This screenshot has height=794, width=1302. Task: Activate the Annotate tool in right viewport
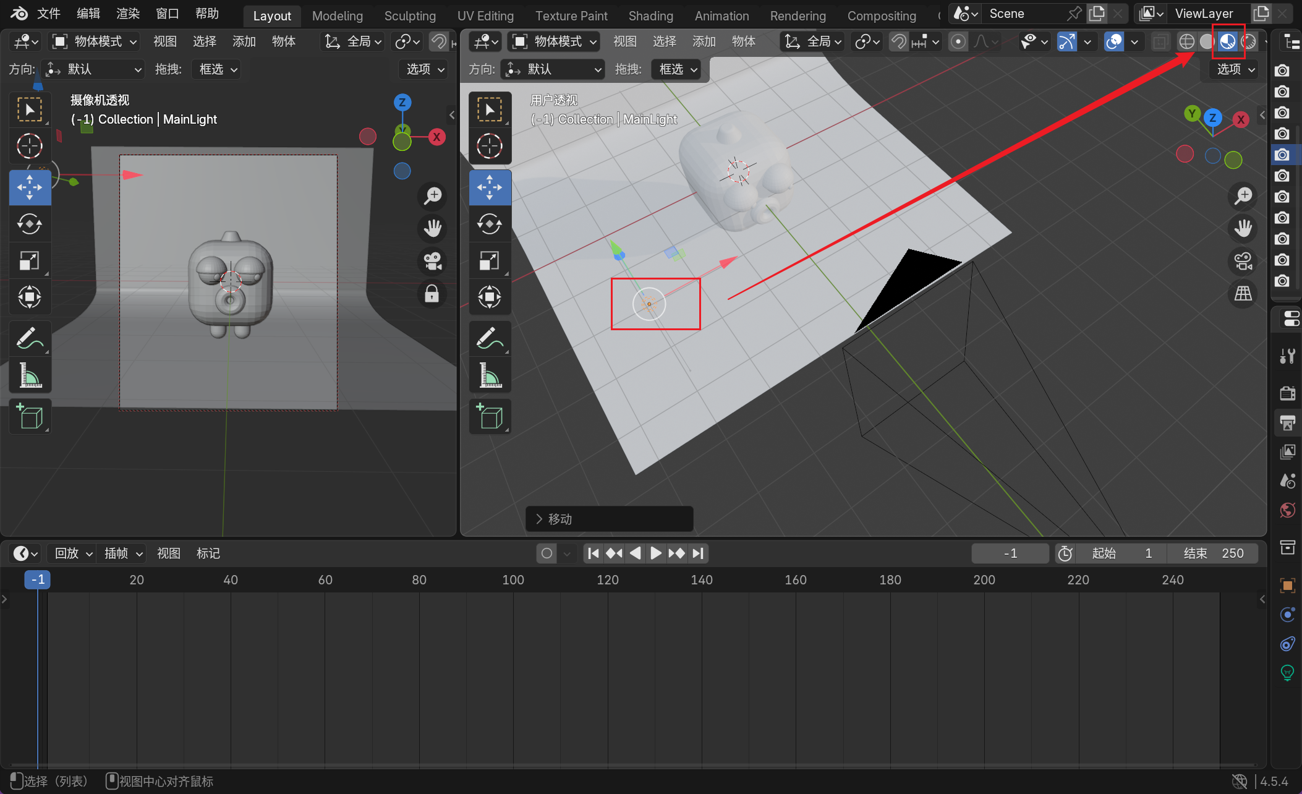tap(490, 338)
